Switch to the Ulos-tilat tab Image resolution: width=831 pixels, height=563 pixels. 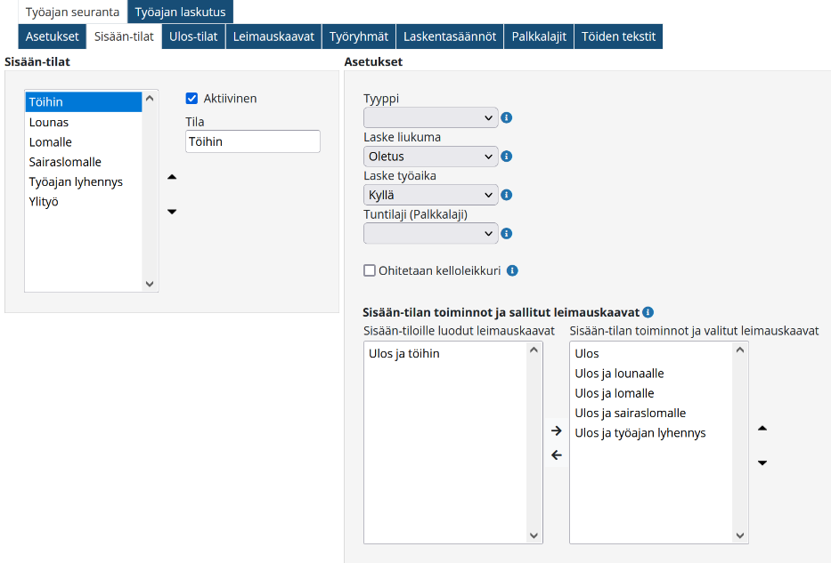point(193,36)
